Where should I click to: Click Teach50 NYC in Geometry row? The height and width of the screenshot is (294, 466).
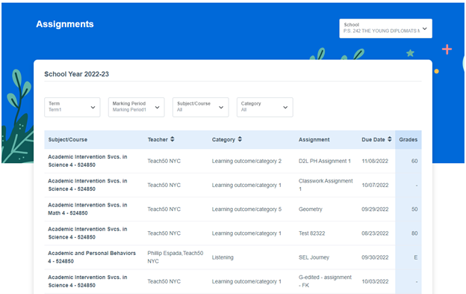[164, 209]
